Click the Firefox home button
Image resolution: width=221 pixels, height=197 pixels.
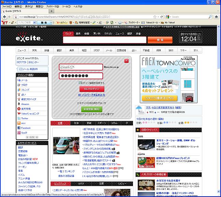[x=216, y=17]
